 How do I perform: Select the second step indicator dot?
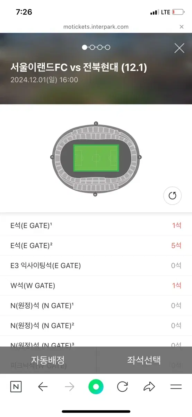[x=92, y=47]
